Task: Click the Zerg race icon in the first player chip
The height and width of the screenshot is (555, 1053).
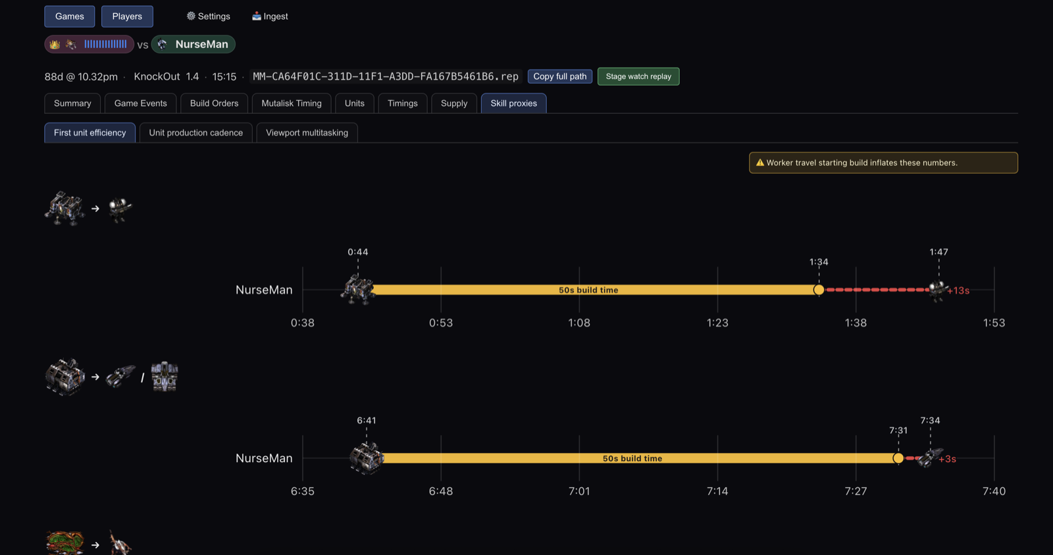Action: tap(71, 44)
